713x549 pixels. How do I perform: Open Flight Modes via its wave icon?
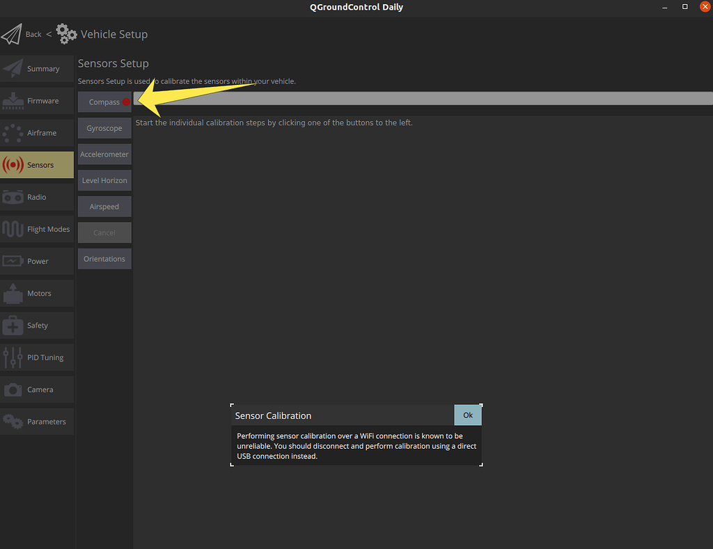pyautogui.click(x=13, y=229)
